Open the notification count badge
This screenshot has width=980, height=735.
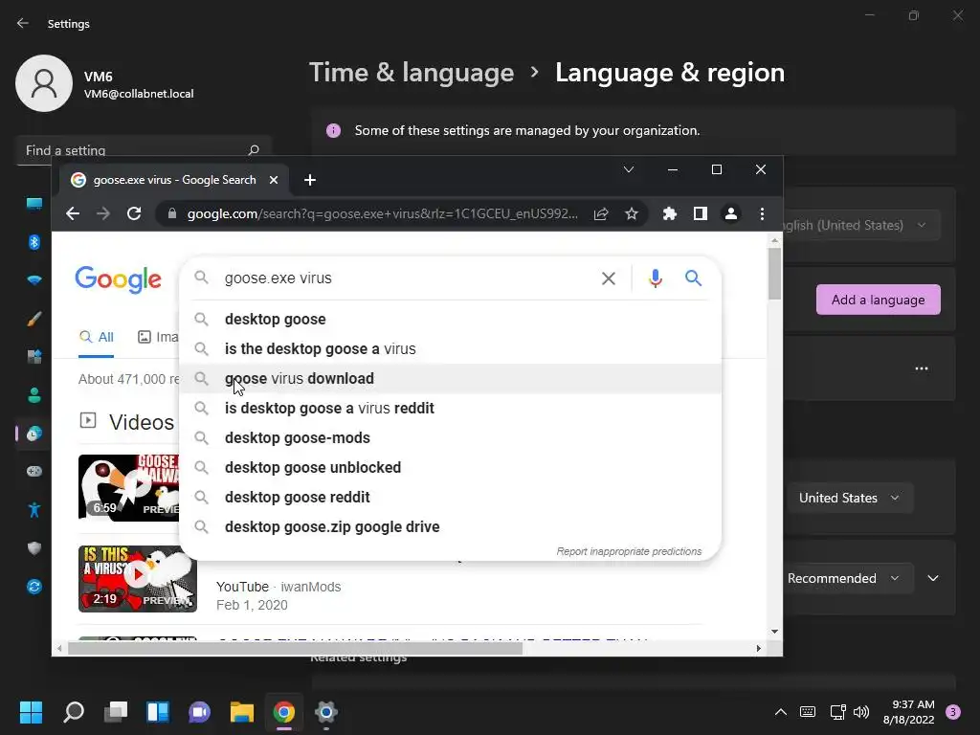pos(953,712)
